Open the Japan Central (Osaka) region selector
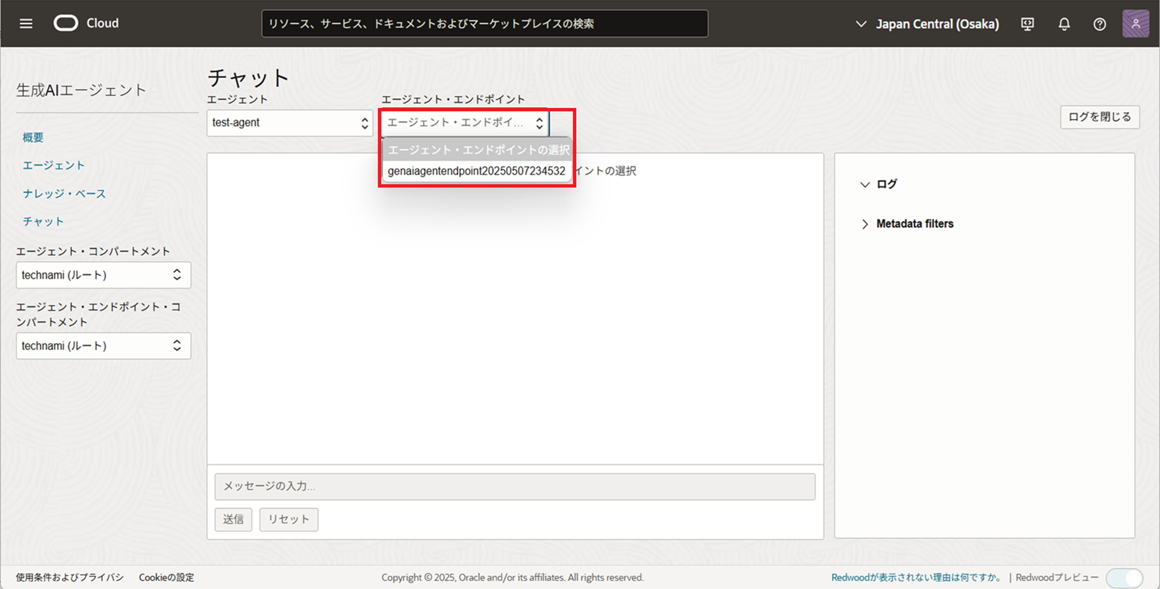Image resolution: width=1160 pixels, height=589 pixels. [927, 24]
